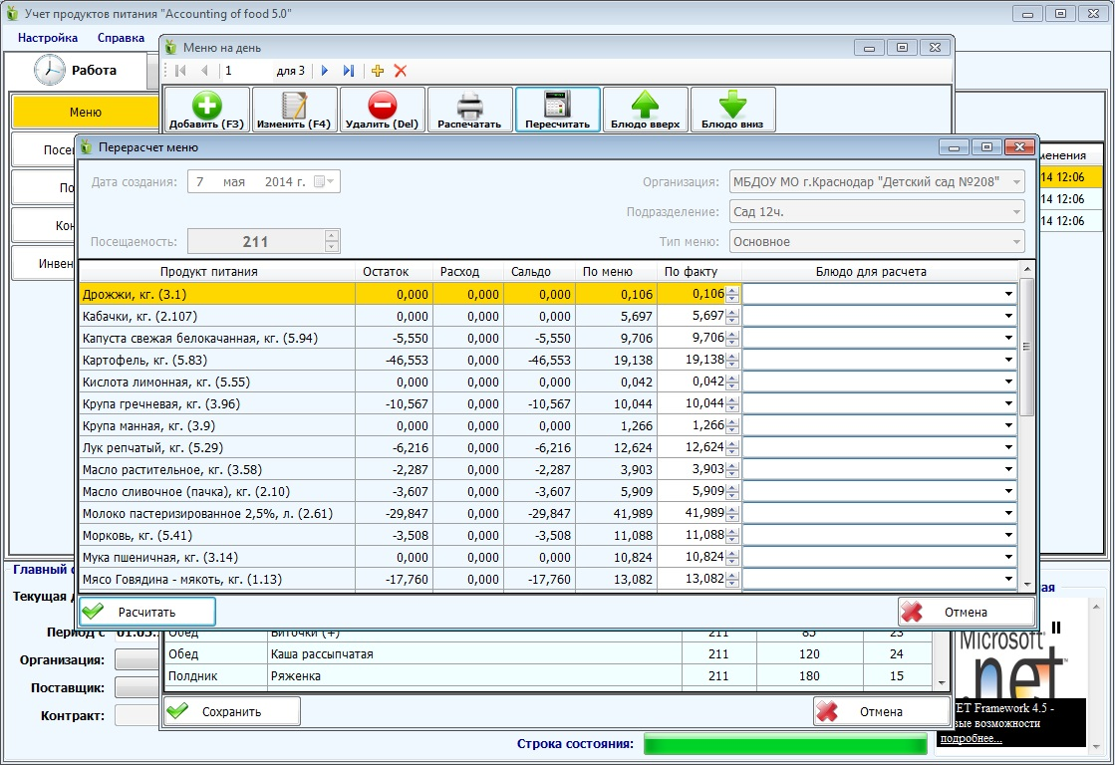Open the Настройка menu
This screenshot has height=765, width=1115.
click(48, 38)
